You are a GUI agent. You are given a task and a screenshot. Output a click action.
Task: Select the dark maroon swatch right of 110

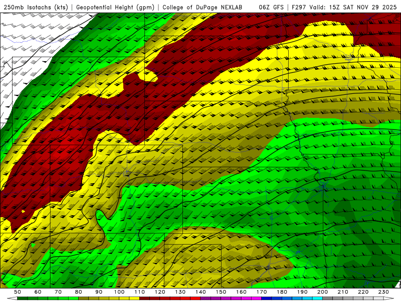[x=144, y=298]
